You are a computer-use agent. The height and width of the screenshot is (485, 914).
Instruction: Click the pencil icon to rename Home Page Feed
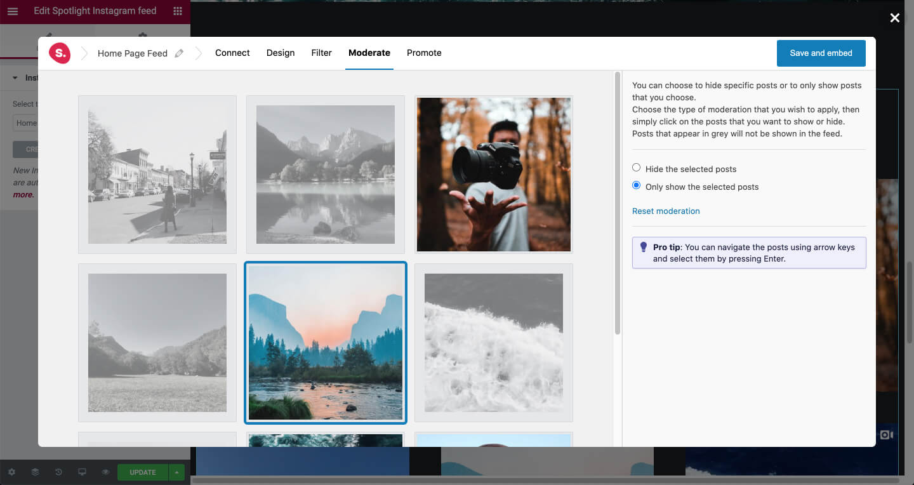click(179, 53)
